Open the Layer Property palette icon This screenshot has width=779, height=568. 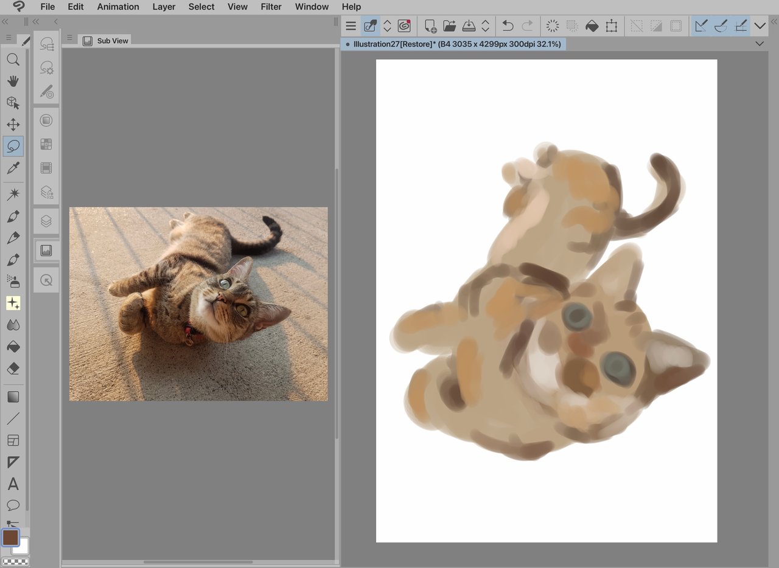coord(46,192)
